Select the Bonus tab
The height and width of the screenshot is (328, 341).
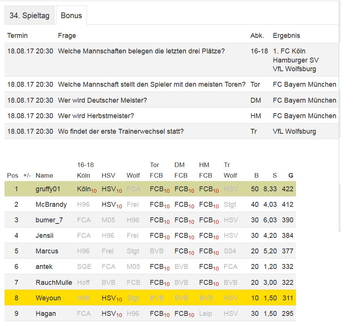coord(71,16)
